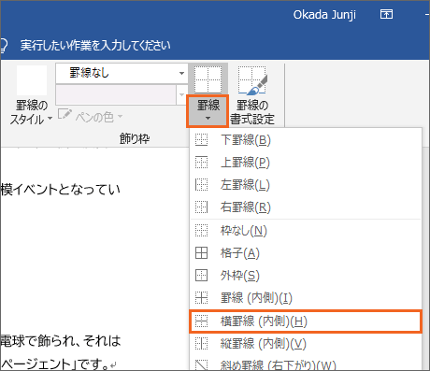Click the borders grid icon above 罫線
This screenshot has height=371, width=430.
[x=208, y=79]
